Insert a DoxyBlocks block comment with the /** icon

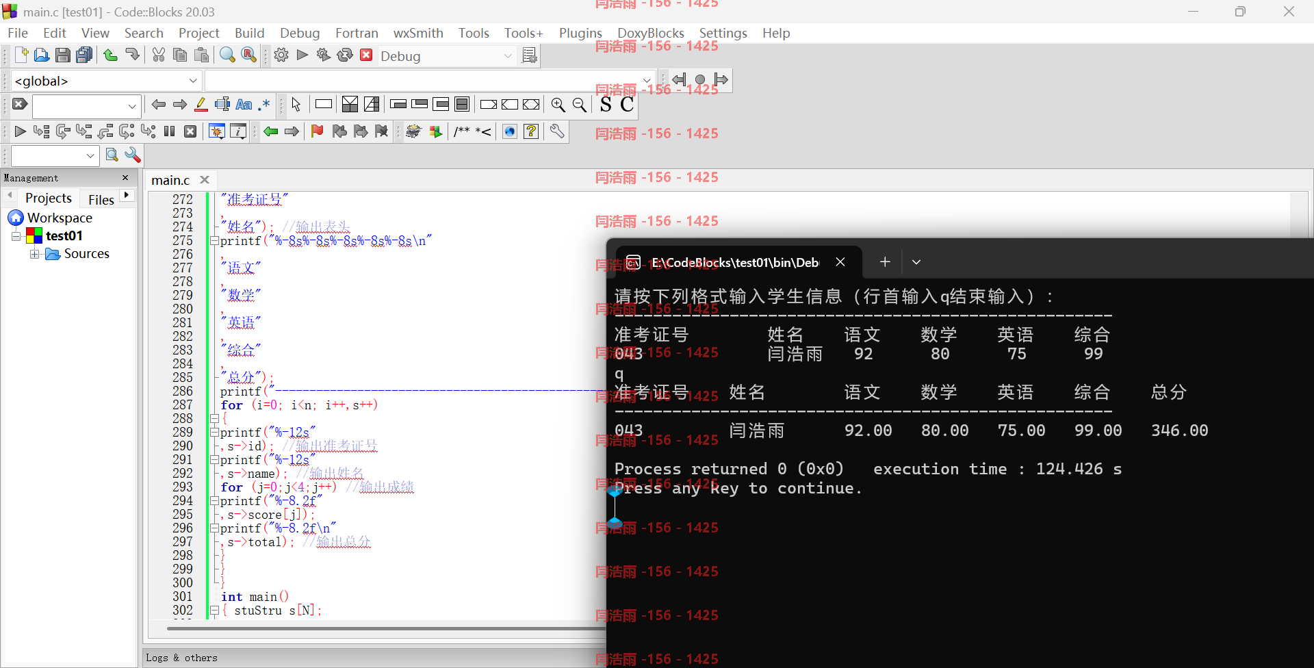pos(462,131)
